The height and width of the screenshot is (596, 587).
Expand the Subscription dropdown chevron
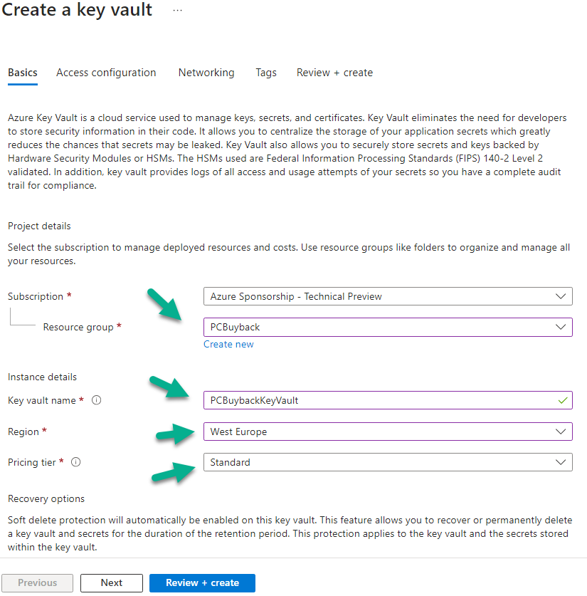coord(561,296)
